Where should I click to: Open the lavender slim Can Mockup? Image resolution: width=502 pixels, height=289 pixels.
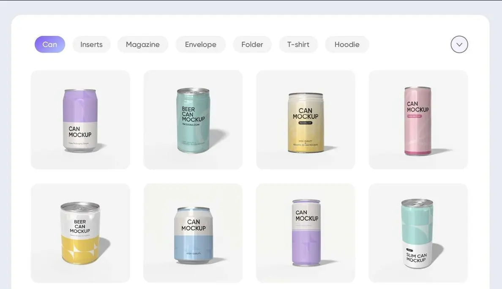306,233
